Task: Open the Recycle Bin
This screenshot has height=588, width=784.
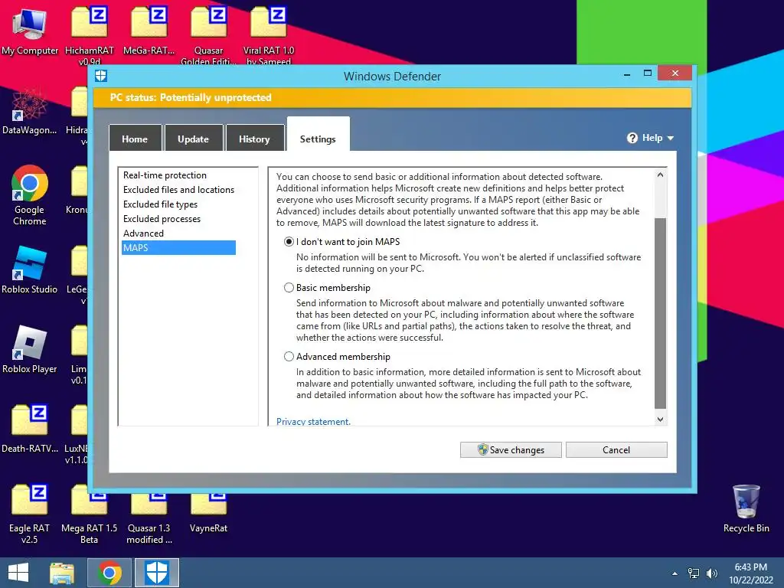Action: (x=746, y=508)
